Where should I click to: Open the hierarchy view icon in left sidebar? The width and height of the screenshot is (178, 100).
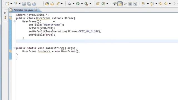5,17
